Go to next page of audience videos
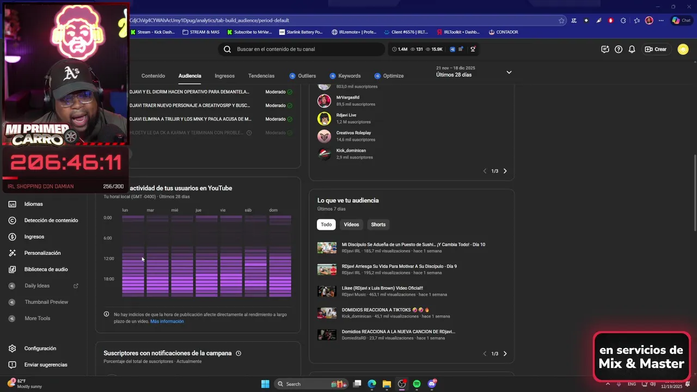The width and height of the screenshot is (697, 392). 505,354
